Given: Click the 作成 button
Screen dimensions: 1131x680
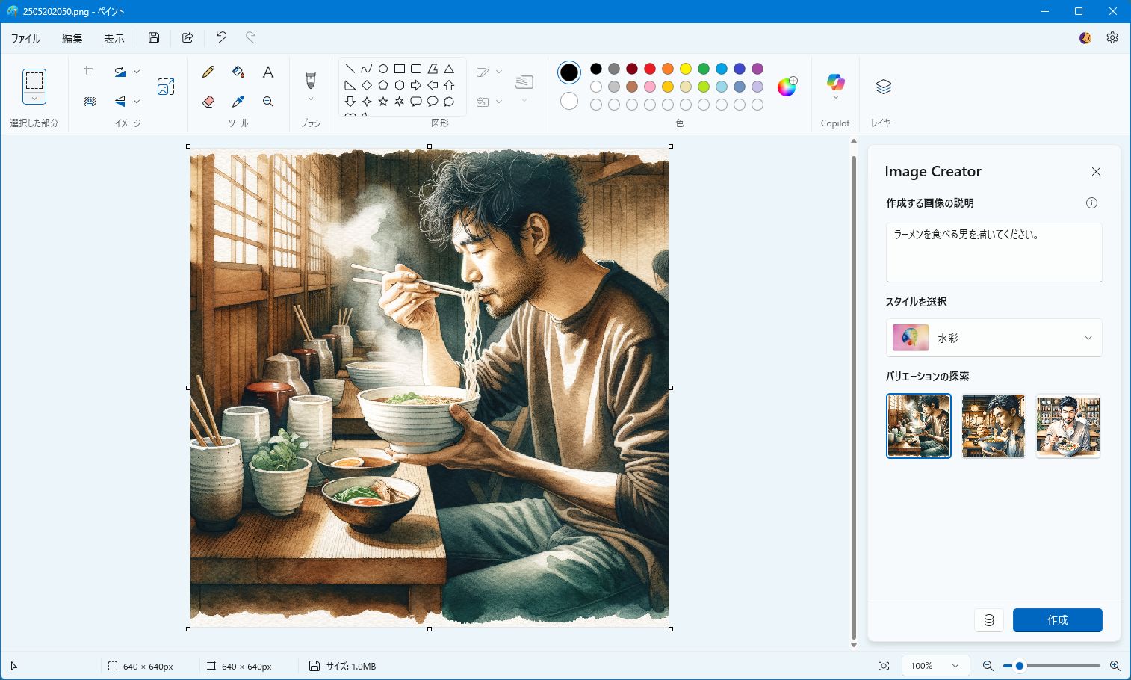Looking at the screenshot, I should click(1057, 620).
